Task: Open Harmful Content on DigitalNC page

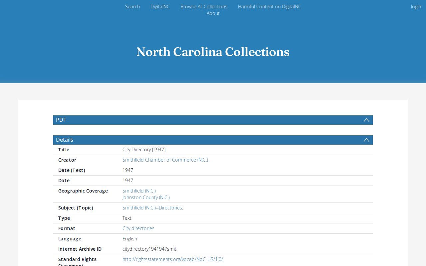Action: (270, 7)
